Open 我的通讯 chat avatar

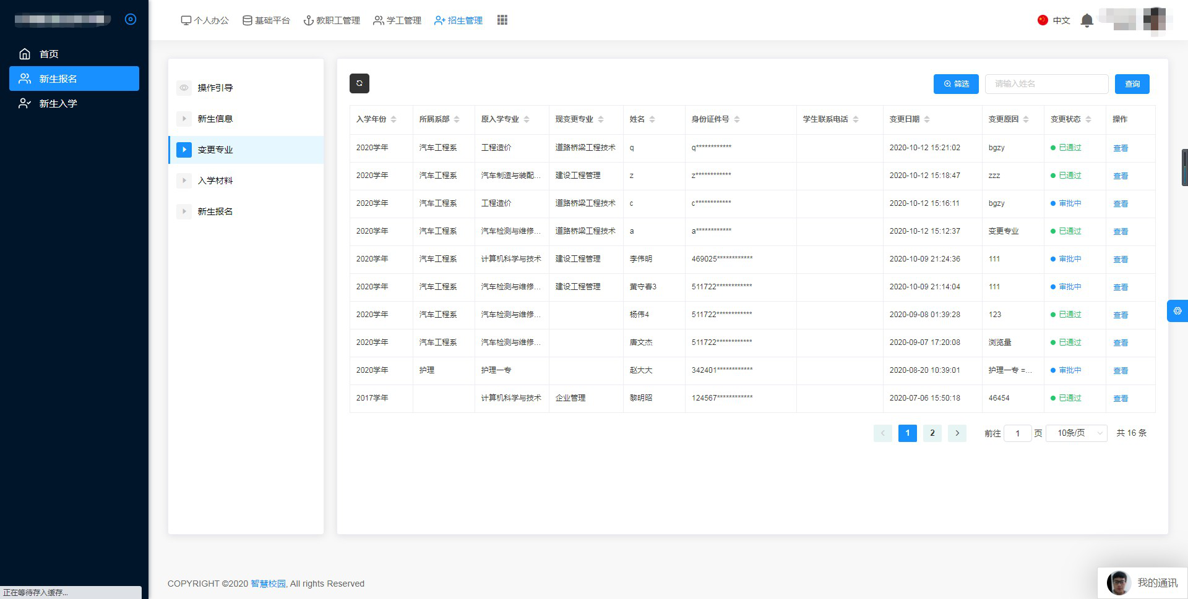(x=1119, y=583)
